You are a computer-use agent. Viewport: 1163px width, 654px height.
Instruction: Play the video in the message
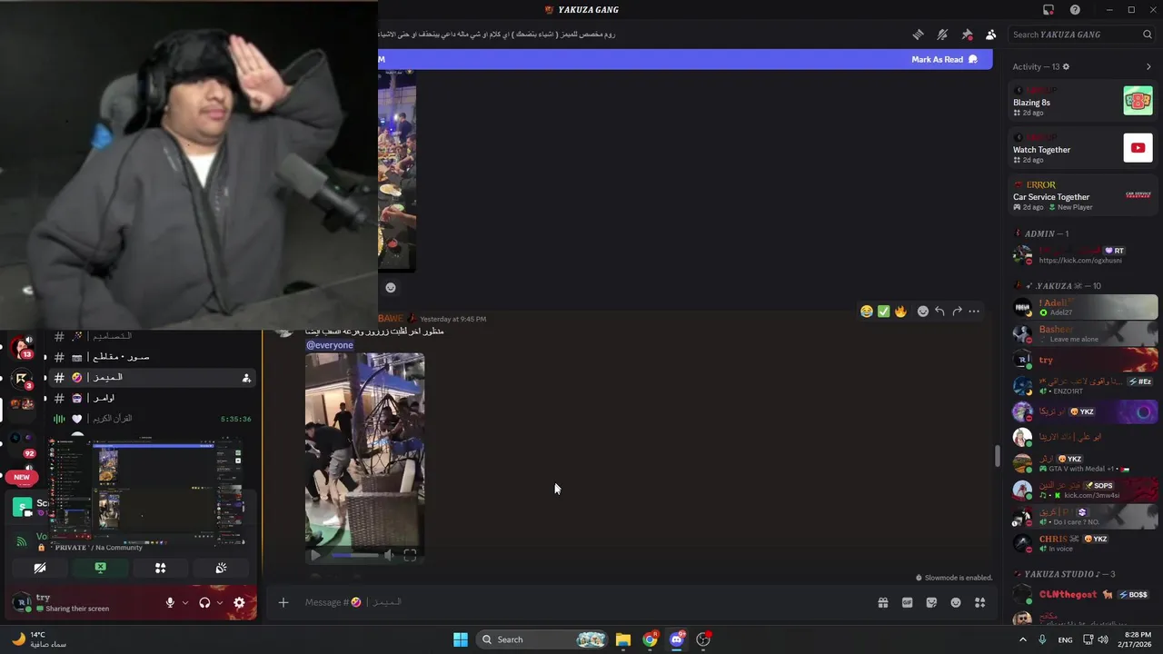[314, 555]
